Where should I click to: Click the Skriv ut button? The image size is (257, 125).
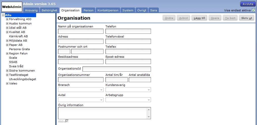[x=246, y=18]
